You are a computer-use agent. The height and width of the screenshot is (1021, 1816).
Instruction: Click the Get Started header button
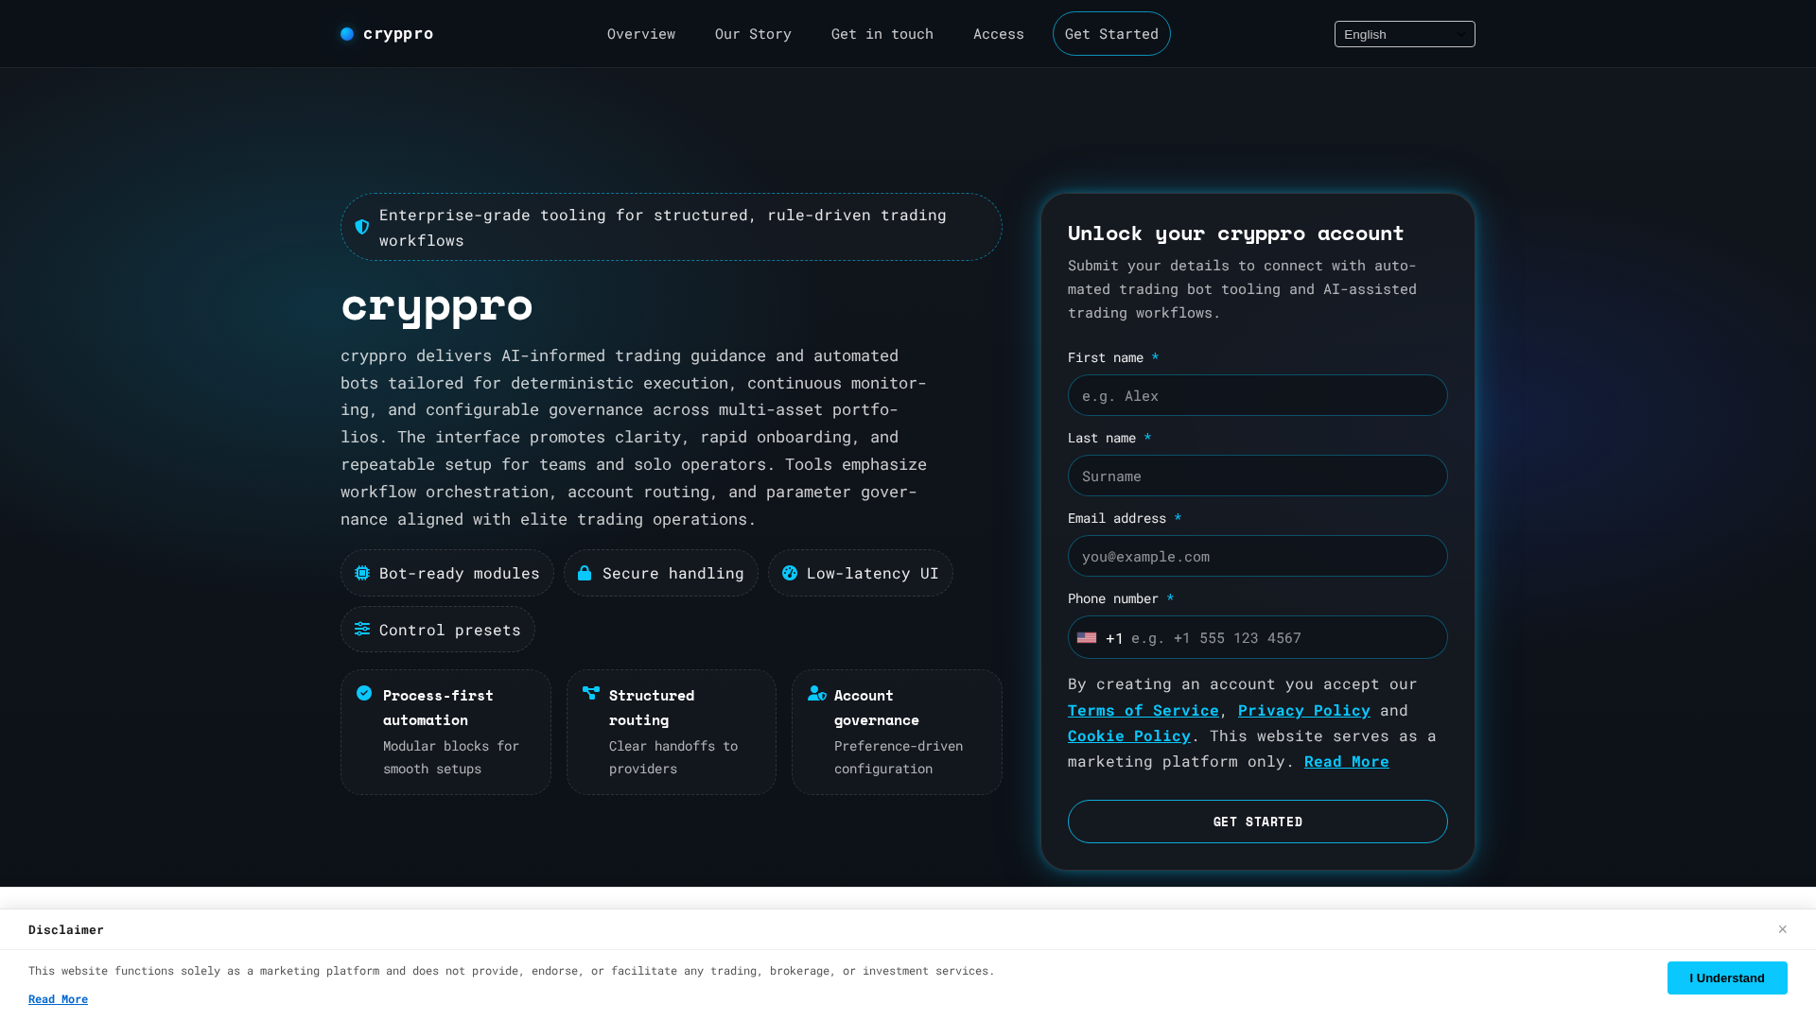tap(1111, 34)
